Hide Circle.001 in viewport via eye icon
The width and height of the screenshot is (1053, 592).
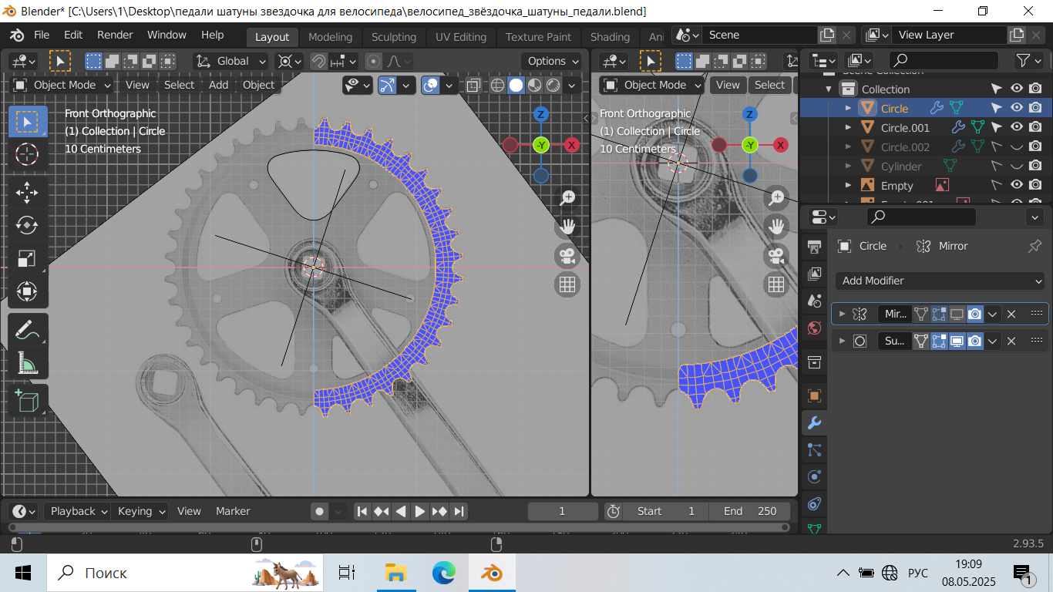point(1017,127)
